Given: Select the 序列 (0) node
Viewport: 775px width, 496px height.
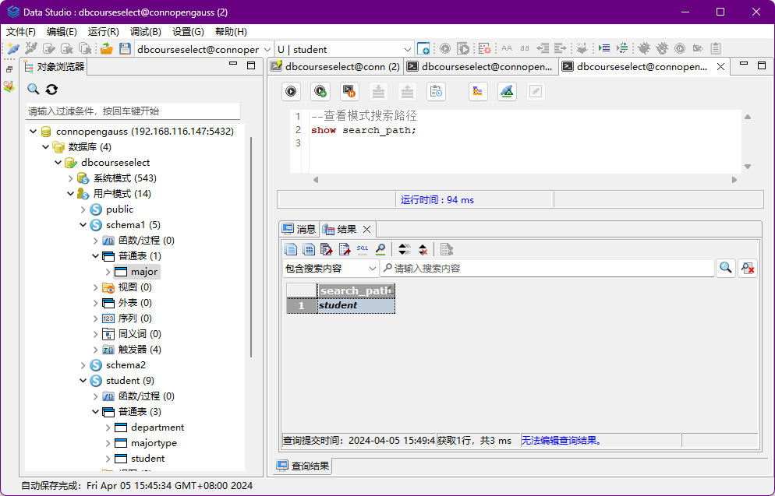Looking at the screenshot, I should 135,318.
